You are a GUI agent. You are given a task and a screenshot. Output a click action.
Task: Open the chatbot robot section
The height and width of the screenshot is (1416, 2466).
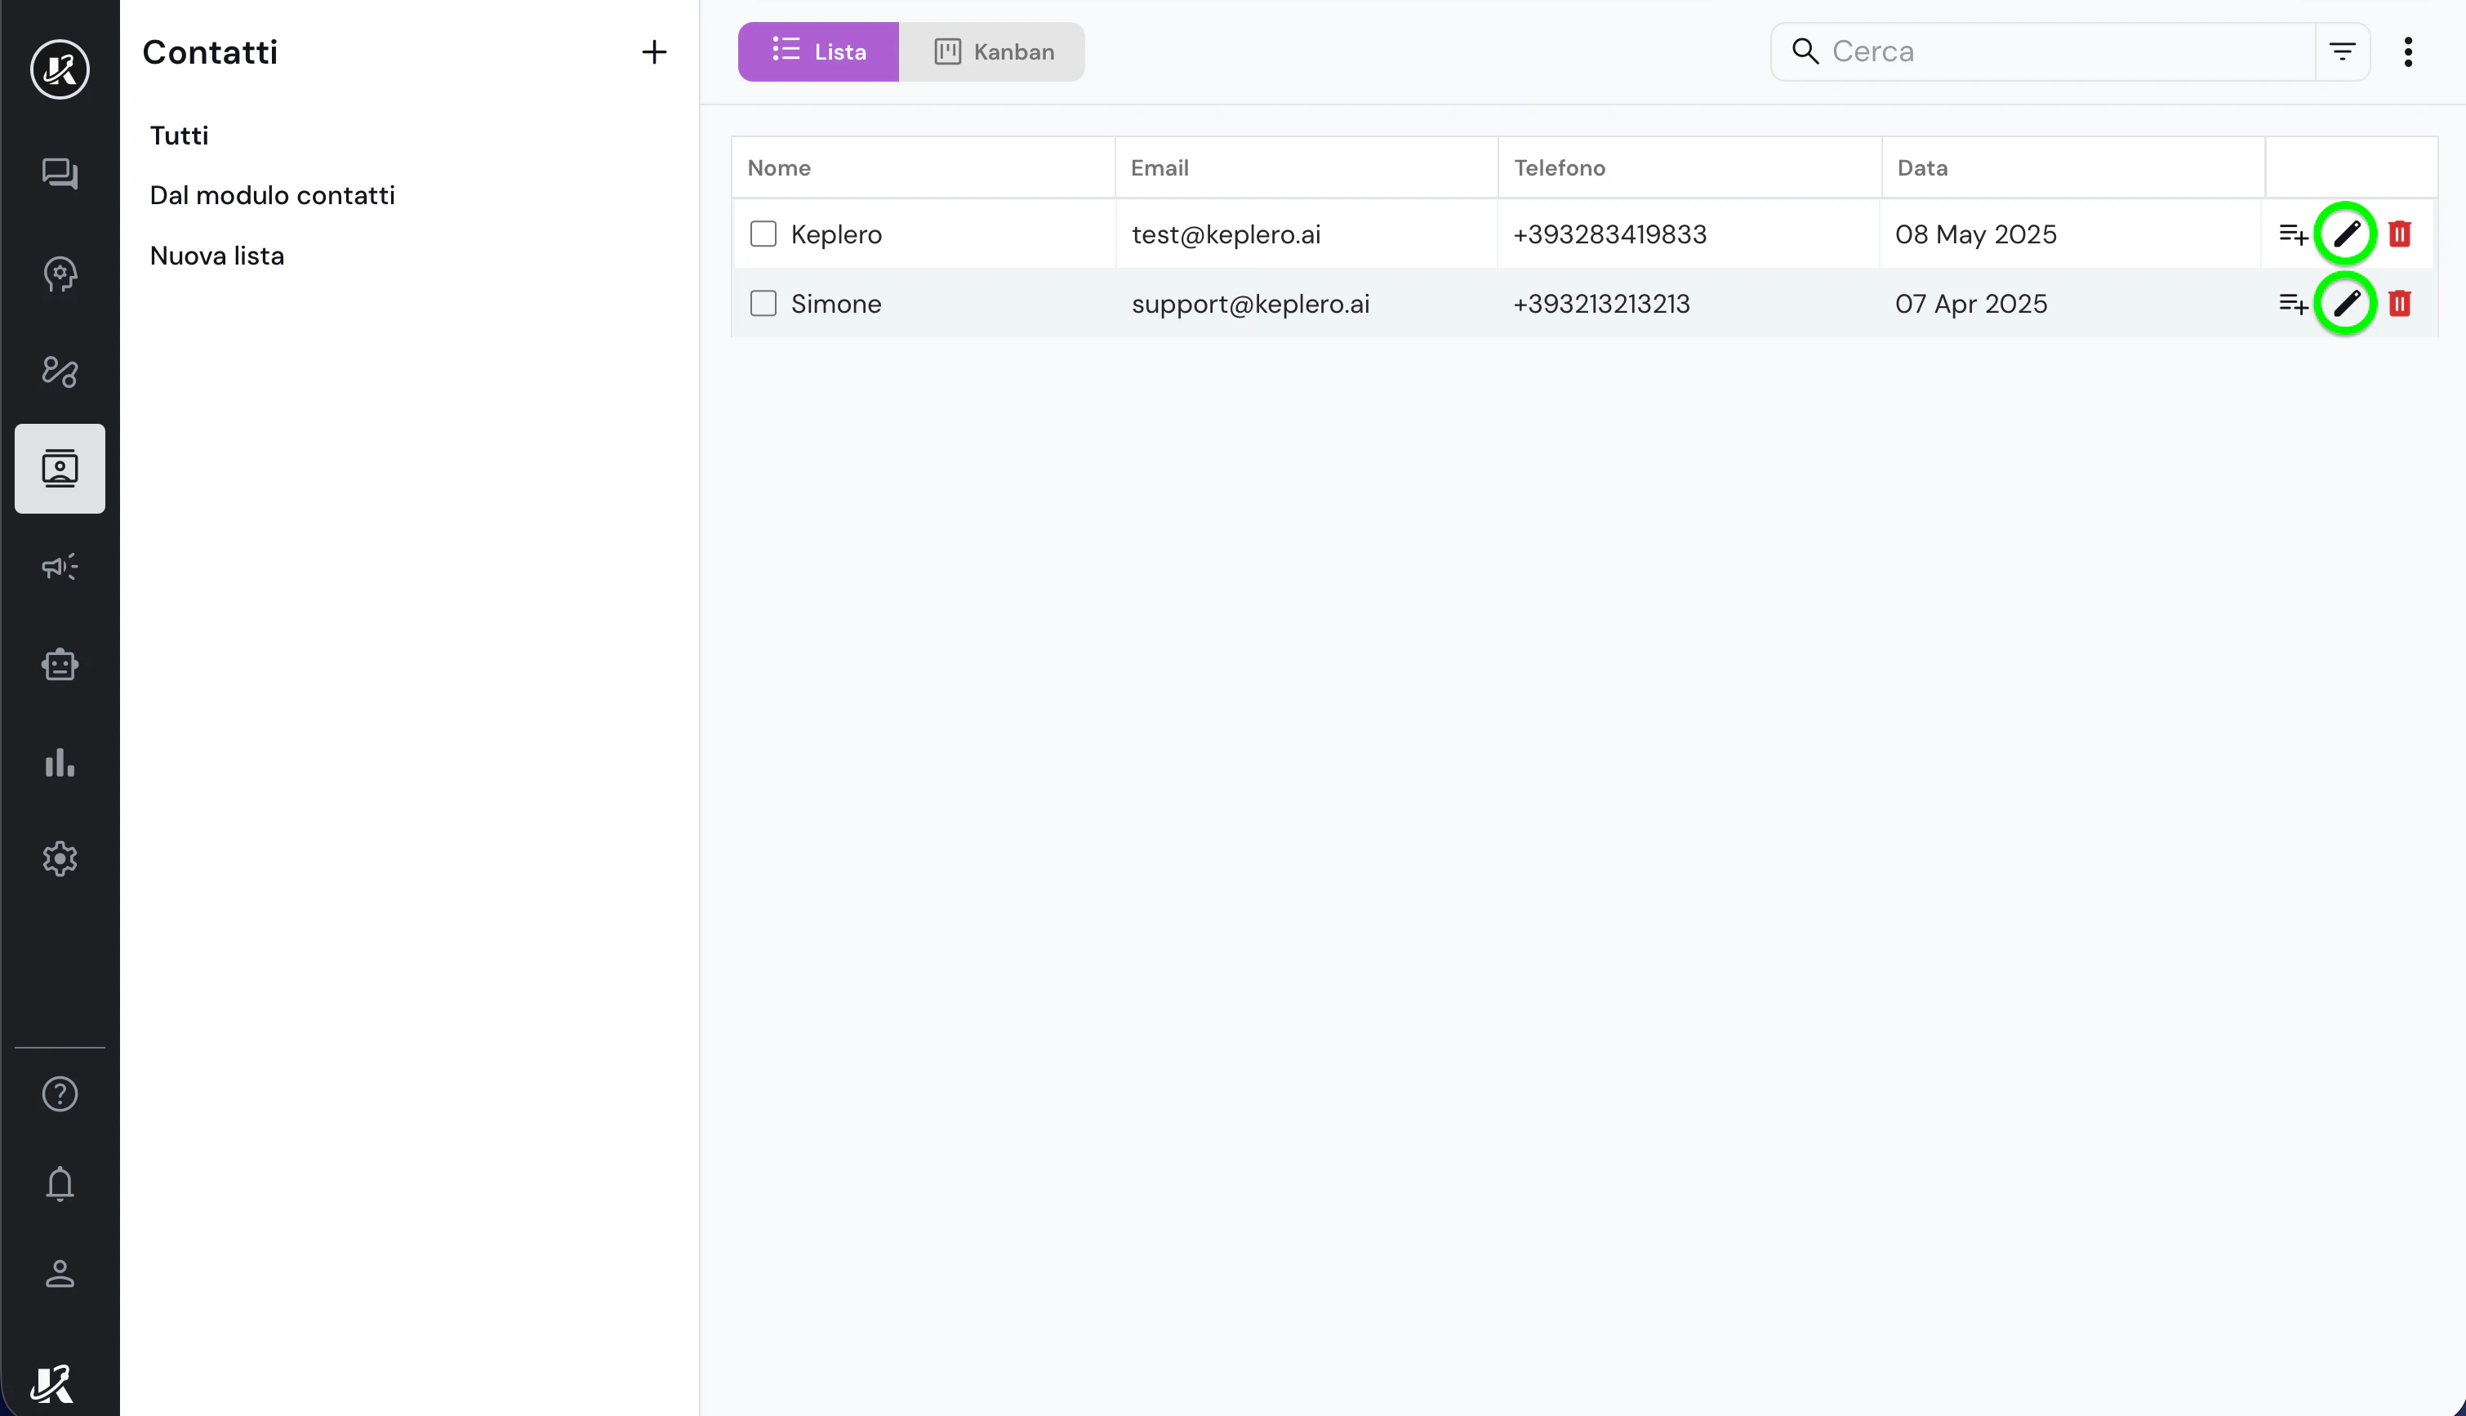pos(60,664)
